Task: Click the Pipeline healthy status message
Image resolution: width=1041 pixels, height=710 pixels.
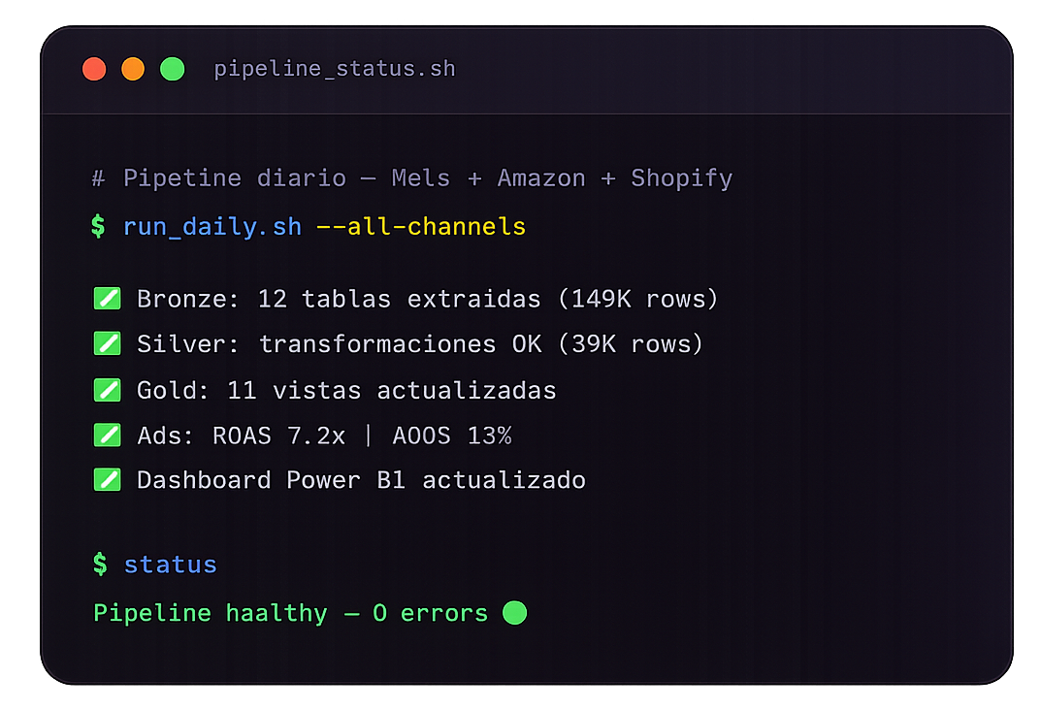Action: [290, 613]
